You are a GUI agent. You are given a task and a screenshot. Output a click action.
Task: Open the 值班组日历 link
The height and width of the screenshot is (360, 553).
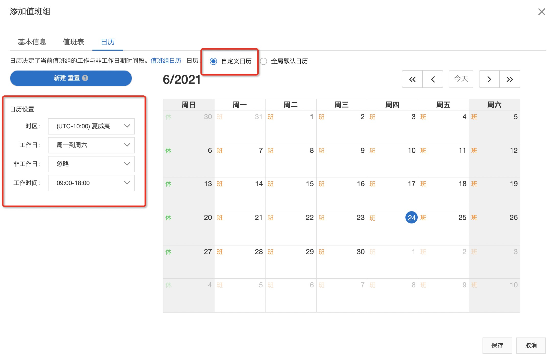pyautogui.click(x=166, y=61)
